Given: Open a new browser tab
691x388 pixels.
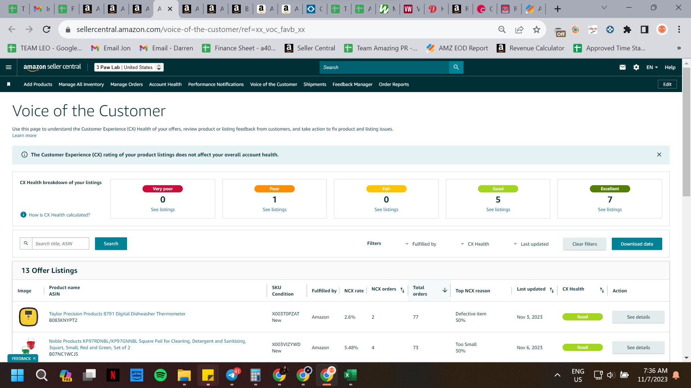Looking at the screenshot, I should pyautogui.click(x=557, y=9).
